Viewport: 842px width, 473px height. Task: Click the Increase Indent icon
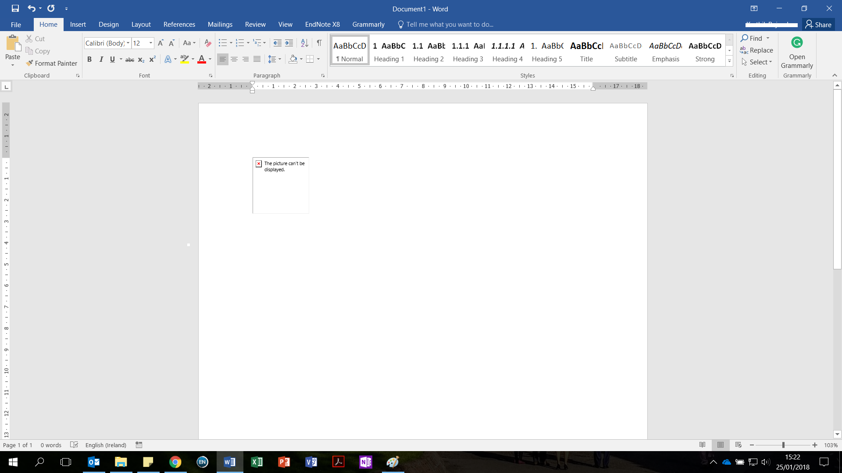tap(289, 43)
